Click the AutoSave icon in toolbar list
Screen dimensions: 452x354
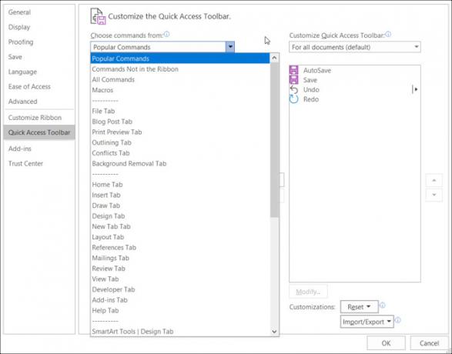pos(293,70)
